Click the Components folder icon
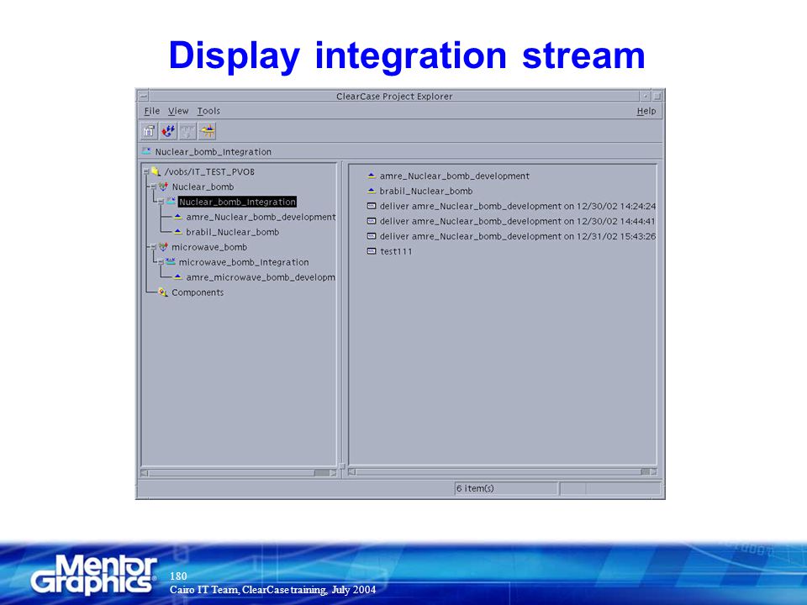The height and width of the screenshot is (605, 807). pyautogui.click(x=163, y=292)
